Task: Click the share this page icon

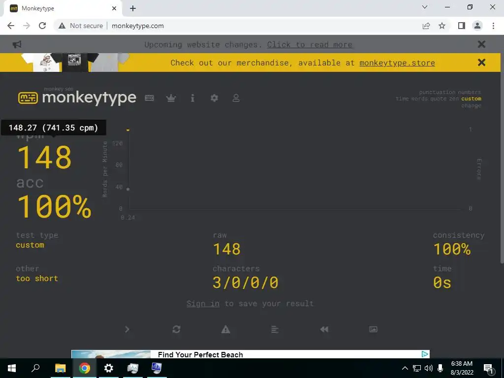Action: click(x=426, y=26)
